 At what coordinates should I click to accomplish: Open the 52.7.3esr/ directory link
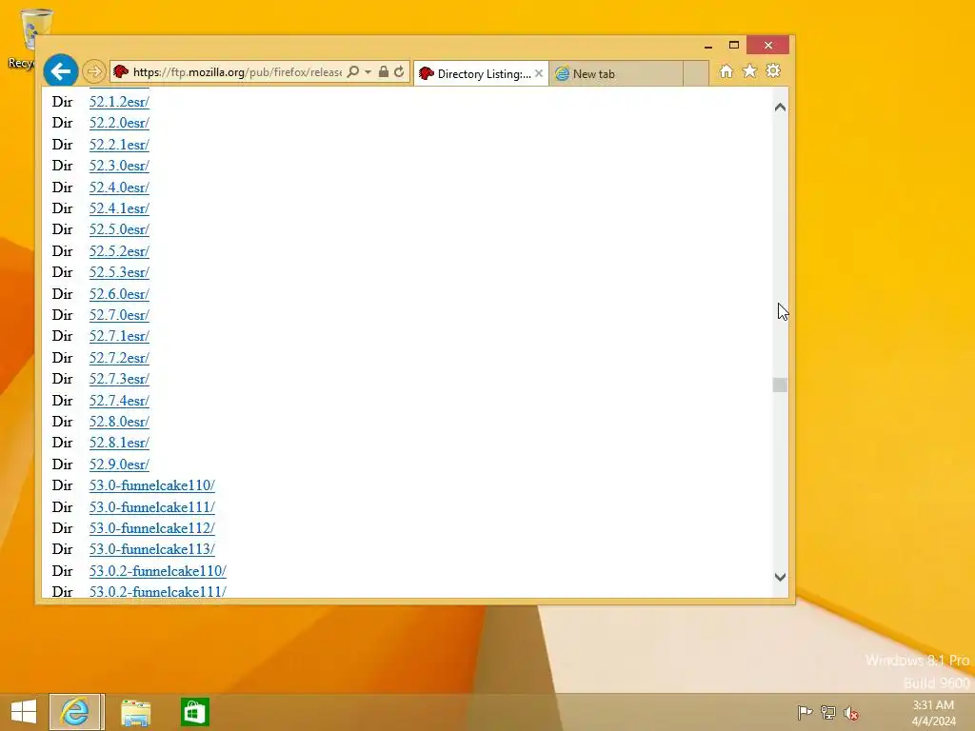[x=119, y=379]
